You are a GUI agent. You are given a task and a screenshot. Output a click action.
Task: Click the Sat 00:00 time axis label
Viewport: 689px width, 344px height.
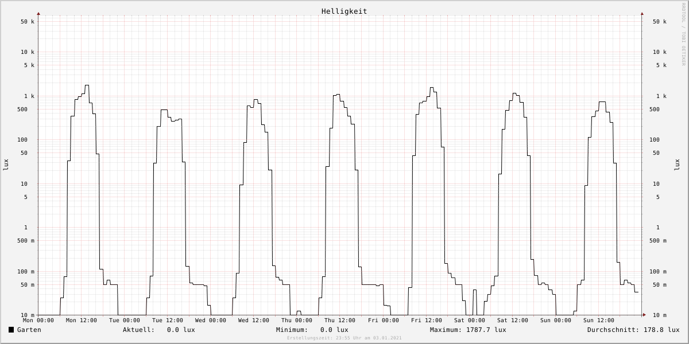[470, 320]
